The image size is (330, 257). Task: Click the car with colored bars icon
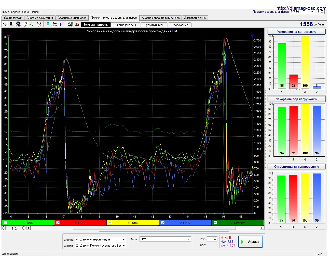tap(71, 24)
